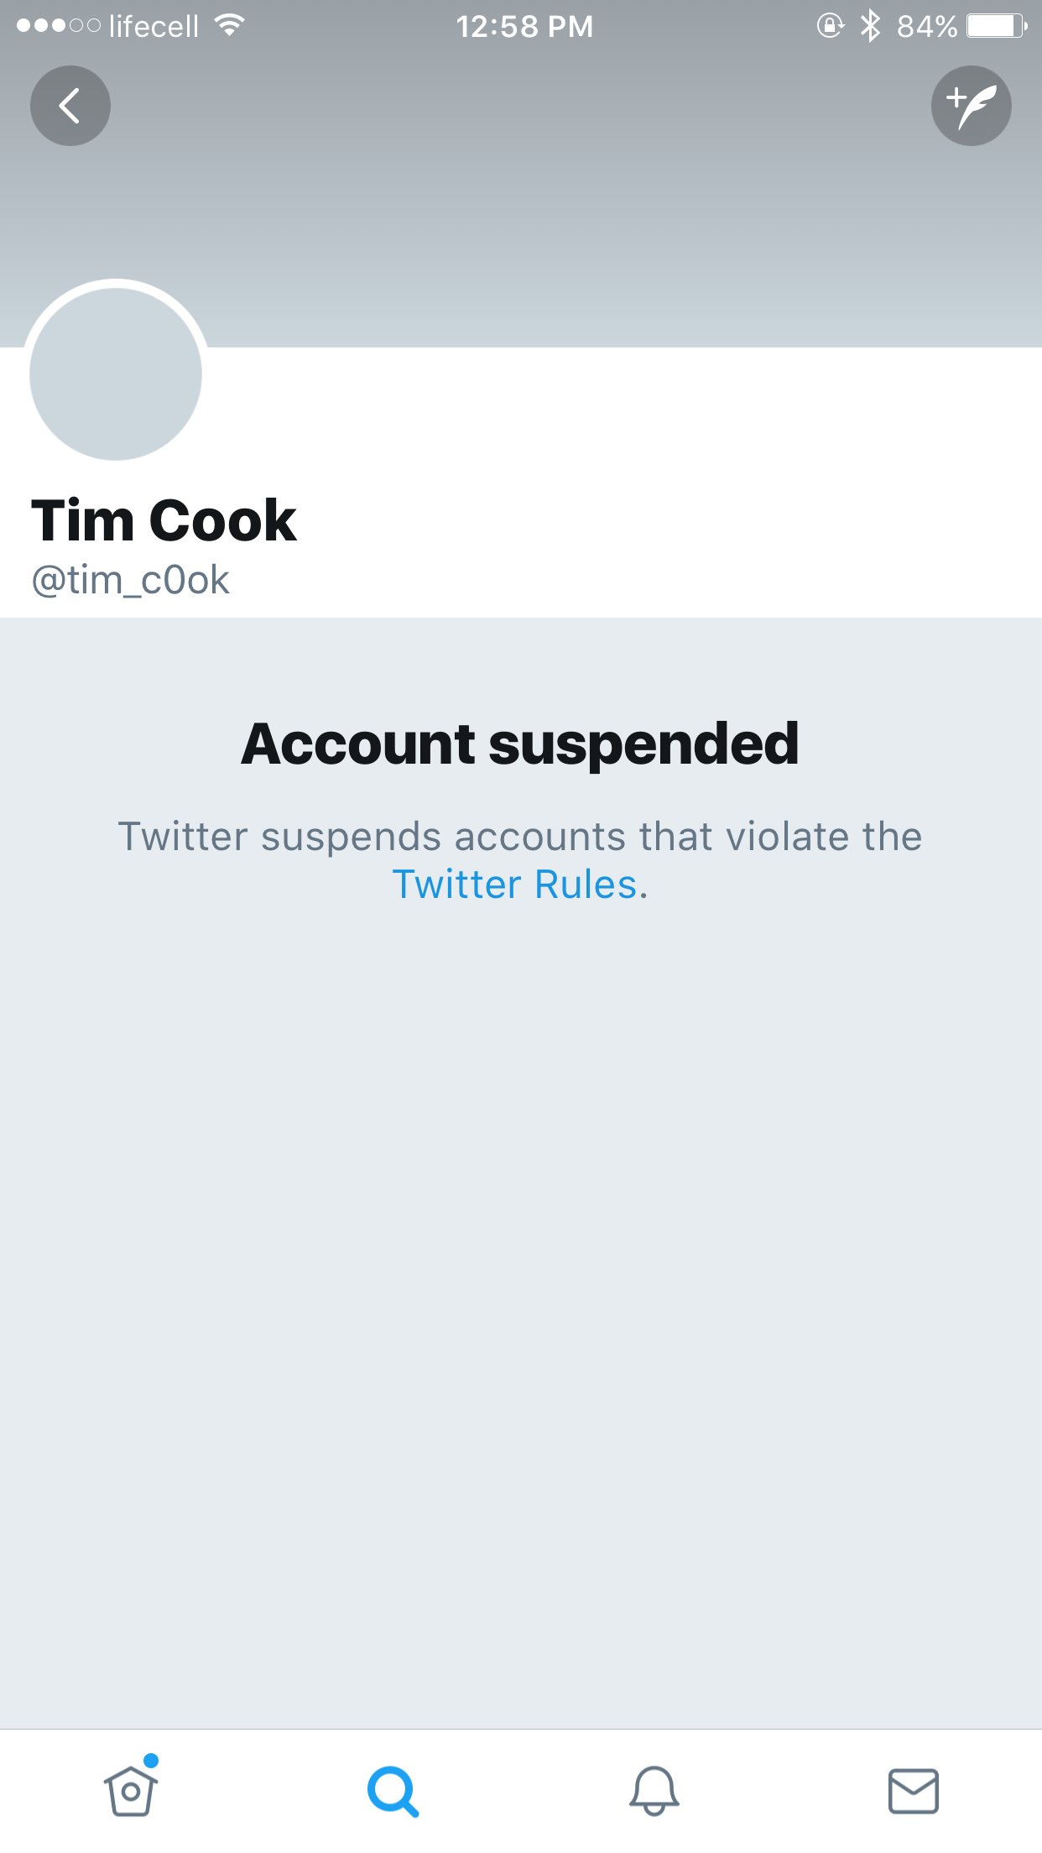Open the Twitter Rules link

(x=515, y=885)
